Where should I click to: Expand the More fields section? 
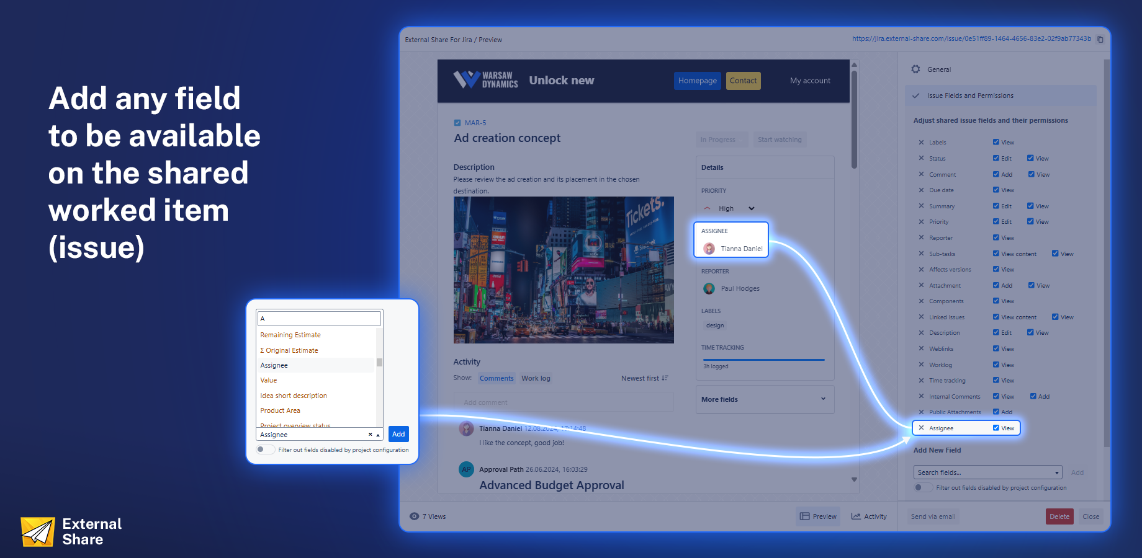765,399
